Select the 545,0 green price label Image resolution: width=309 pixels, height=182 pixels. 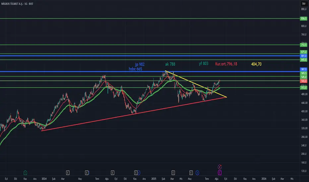click(303, 77)
